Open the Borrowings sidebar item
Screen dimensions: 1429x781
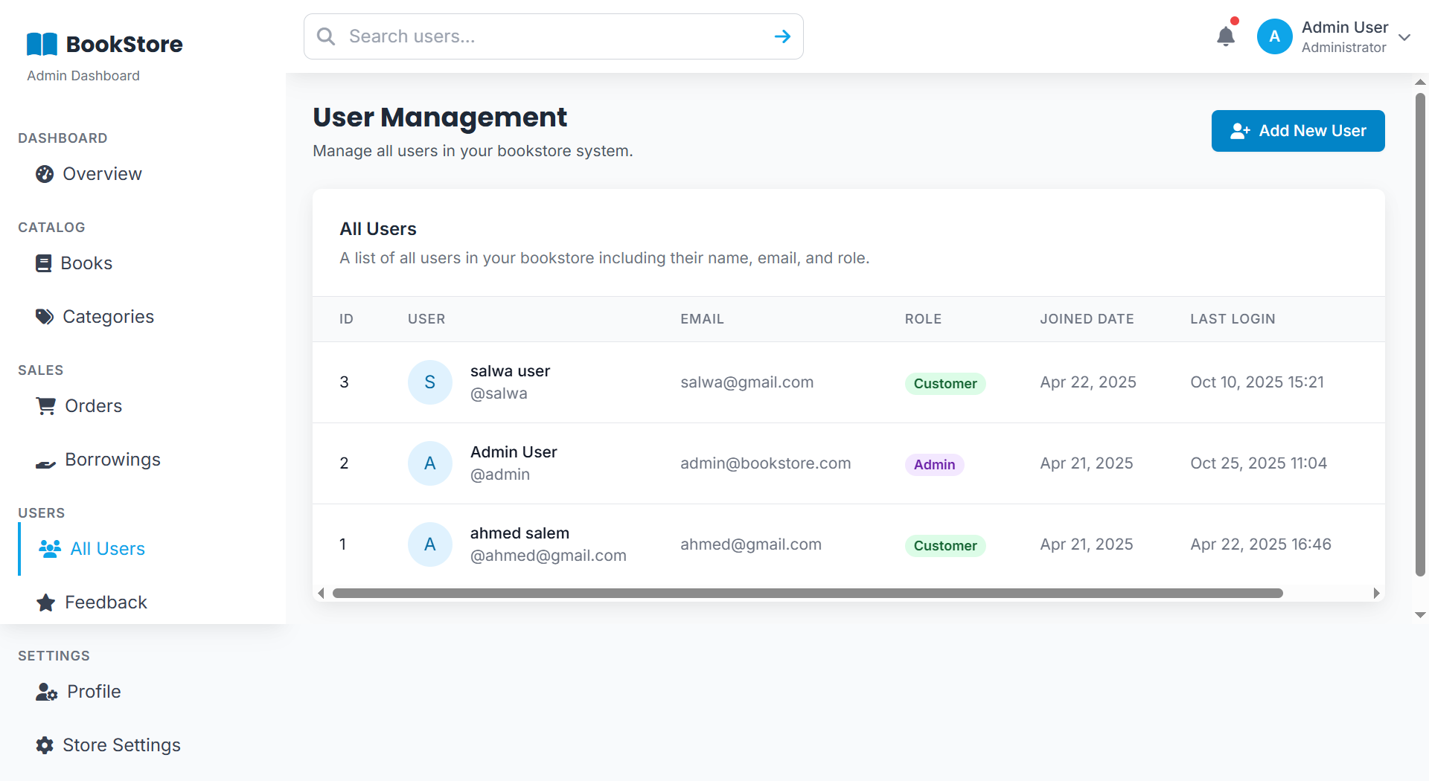pyautogui.click(x=112, y=460)
